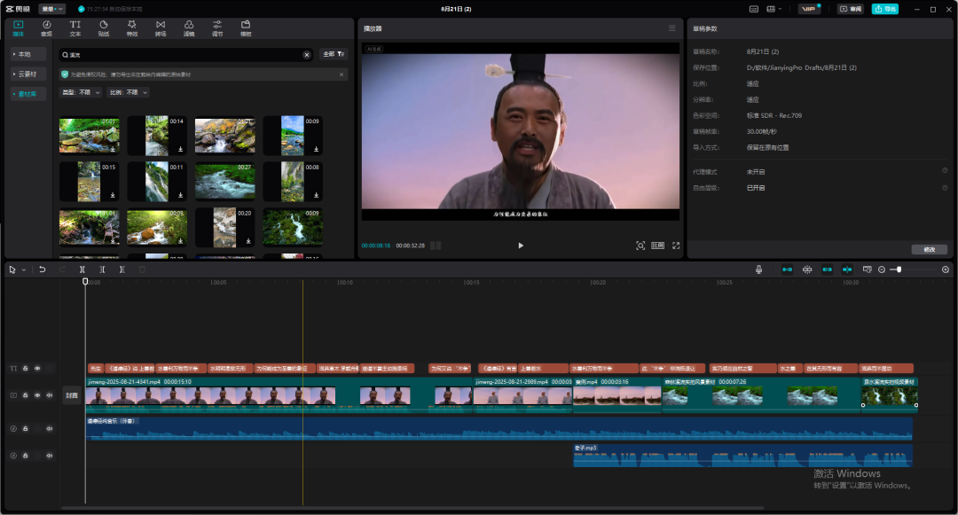Delete the portion right of the playhead

point(122,269)
